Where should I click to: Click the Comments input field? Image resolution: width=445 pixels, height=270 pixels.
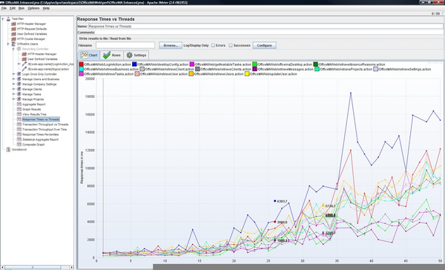268,33
